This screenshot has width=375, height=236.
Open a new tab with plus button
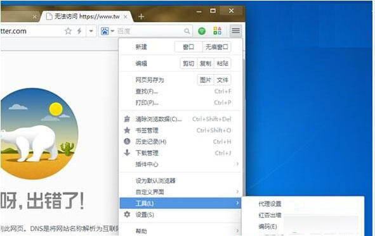pyautogui.click(x=141, y=16)
